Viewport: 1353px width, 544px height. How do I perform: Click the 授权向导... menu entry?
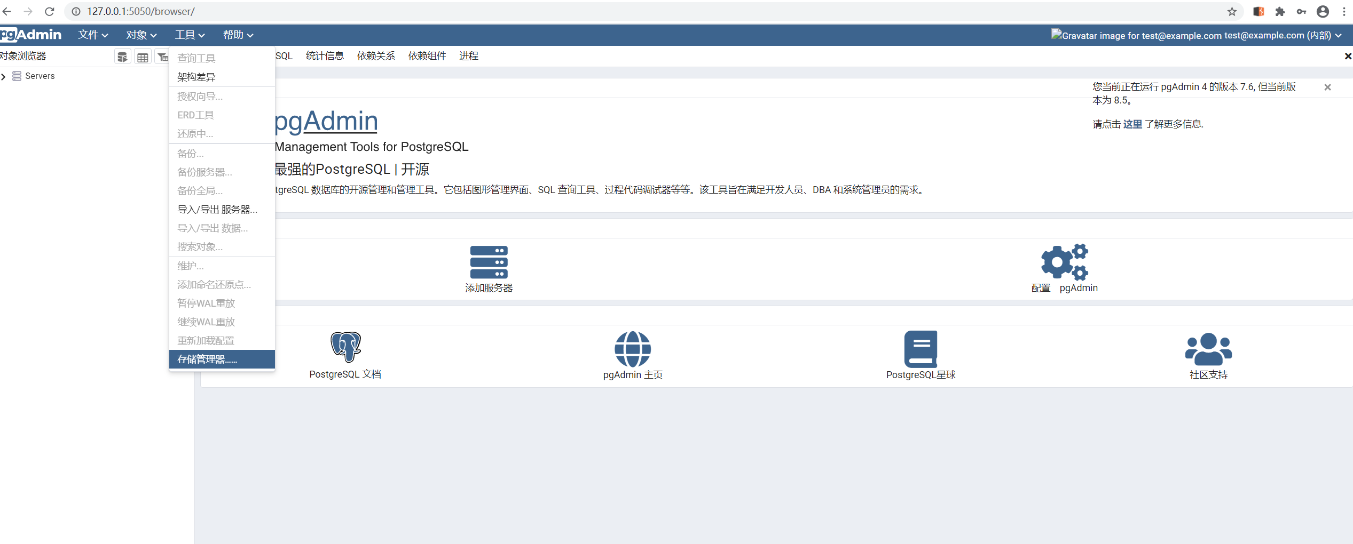click(x=222, y=97)
